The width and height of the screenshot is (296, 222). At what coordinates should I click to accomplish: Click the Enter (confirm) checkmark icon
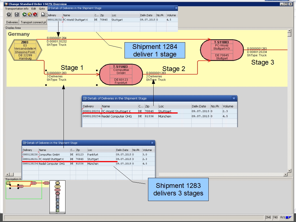coord(9,14)
